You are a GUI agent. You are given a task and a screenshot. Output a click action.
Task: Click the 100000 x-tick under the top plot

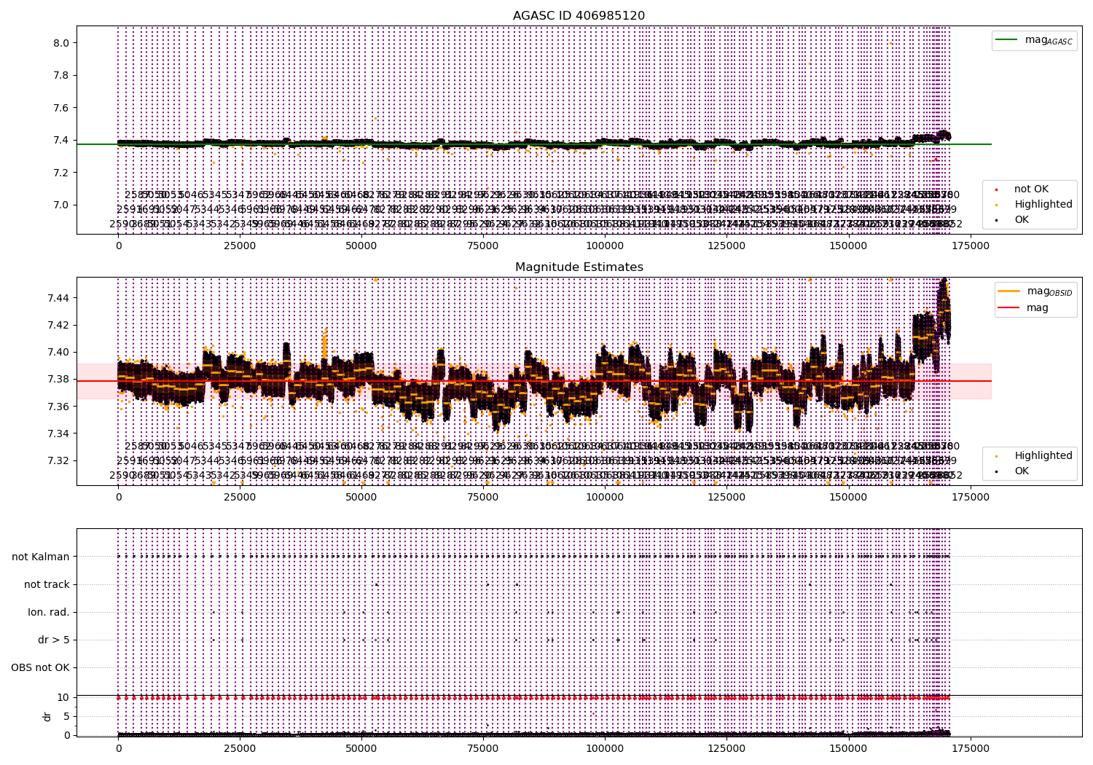(605, 246)
